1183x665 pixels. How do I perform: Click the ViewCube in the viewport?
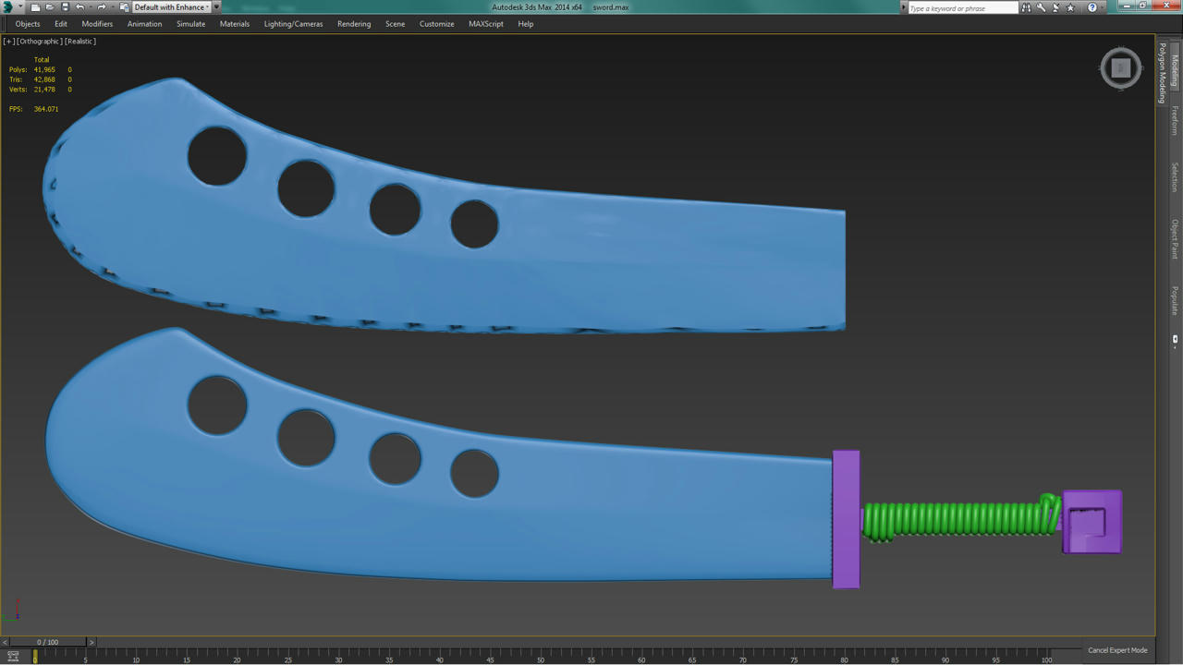(x=1121, y=68)
